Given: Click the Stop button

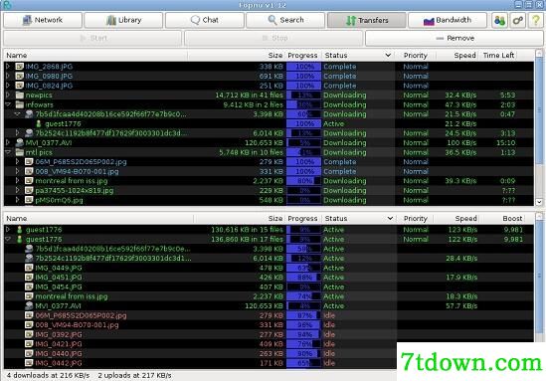Looking at the screenshot, I should (x=273, y=38).
